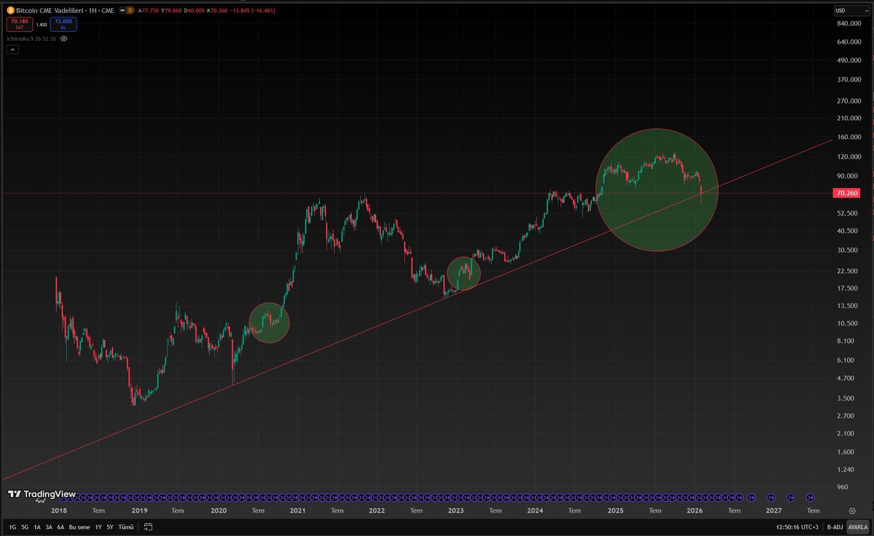874x536 pixels.
Task: Set range to 6A
Action: [x=60, y=527]
